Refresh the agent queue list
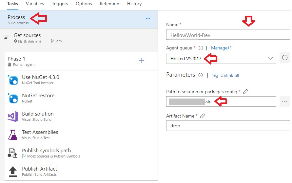The image size is (292, 183). click(285, 58)
